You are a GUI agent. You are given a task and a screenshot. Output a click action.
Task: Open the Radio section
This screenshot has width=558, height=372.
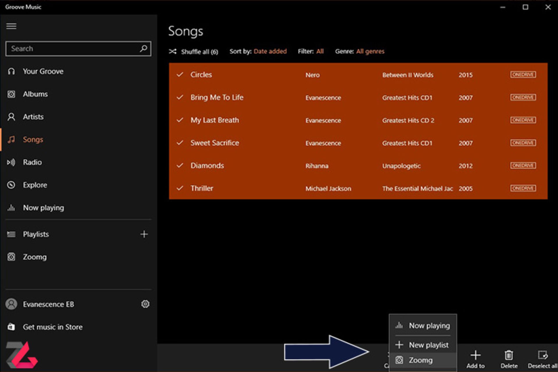click(x=32, y=162)
